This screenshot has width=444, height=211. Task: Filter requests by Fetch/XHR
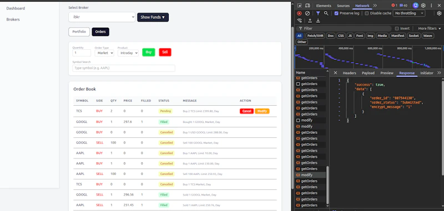[x=315, y=36]
